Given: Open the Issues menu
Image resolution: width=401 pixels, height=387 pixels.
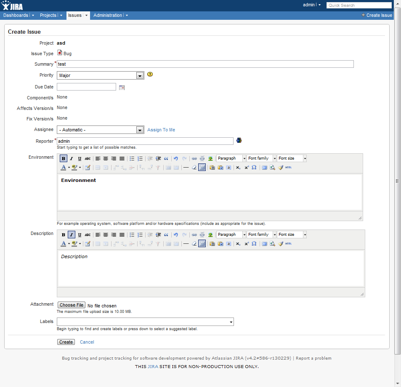Looking at the screenshot, I should coord(75,15).
